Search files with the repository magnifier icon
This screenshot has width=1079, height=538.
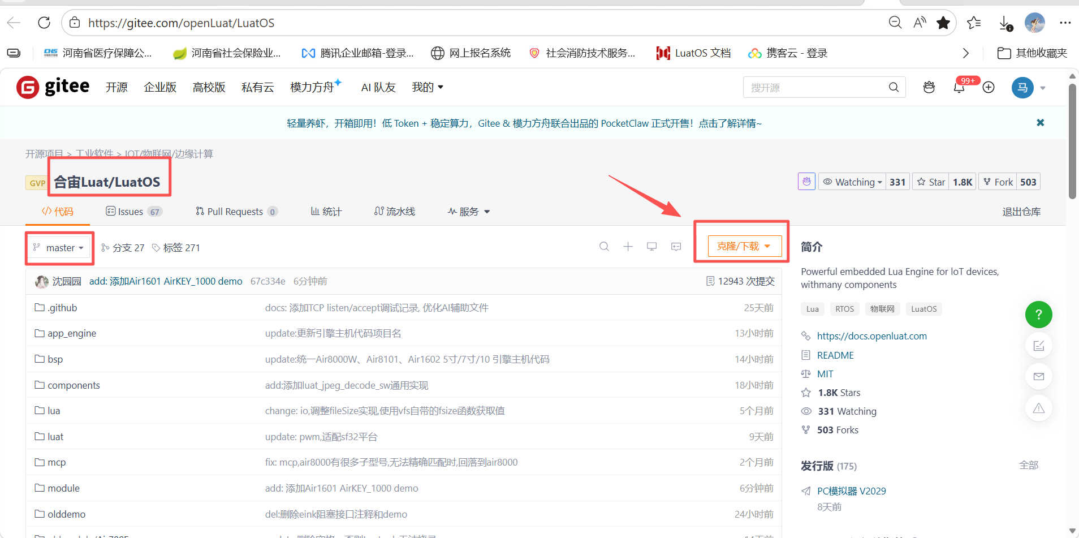coord(604,247)
